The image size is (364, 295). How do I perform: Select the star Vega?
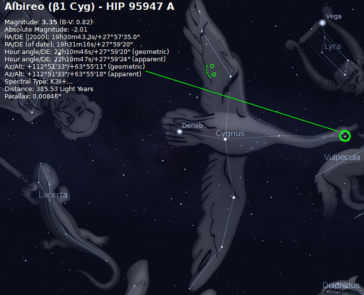point(323,23)
